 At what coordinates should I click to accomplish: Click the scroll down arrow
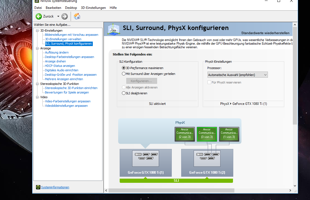click(x=295, y=186)
